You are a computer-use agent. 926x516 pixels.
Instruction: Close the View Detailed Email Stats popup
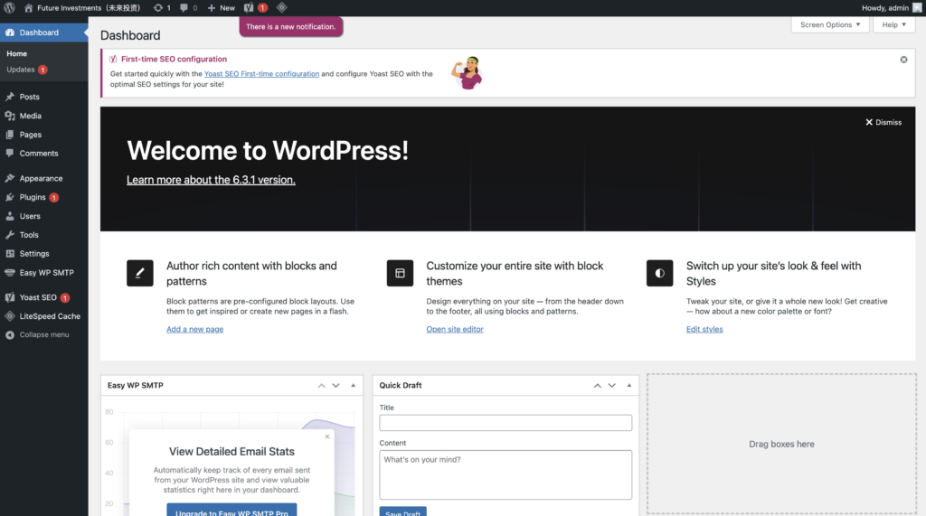(327, 436)
